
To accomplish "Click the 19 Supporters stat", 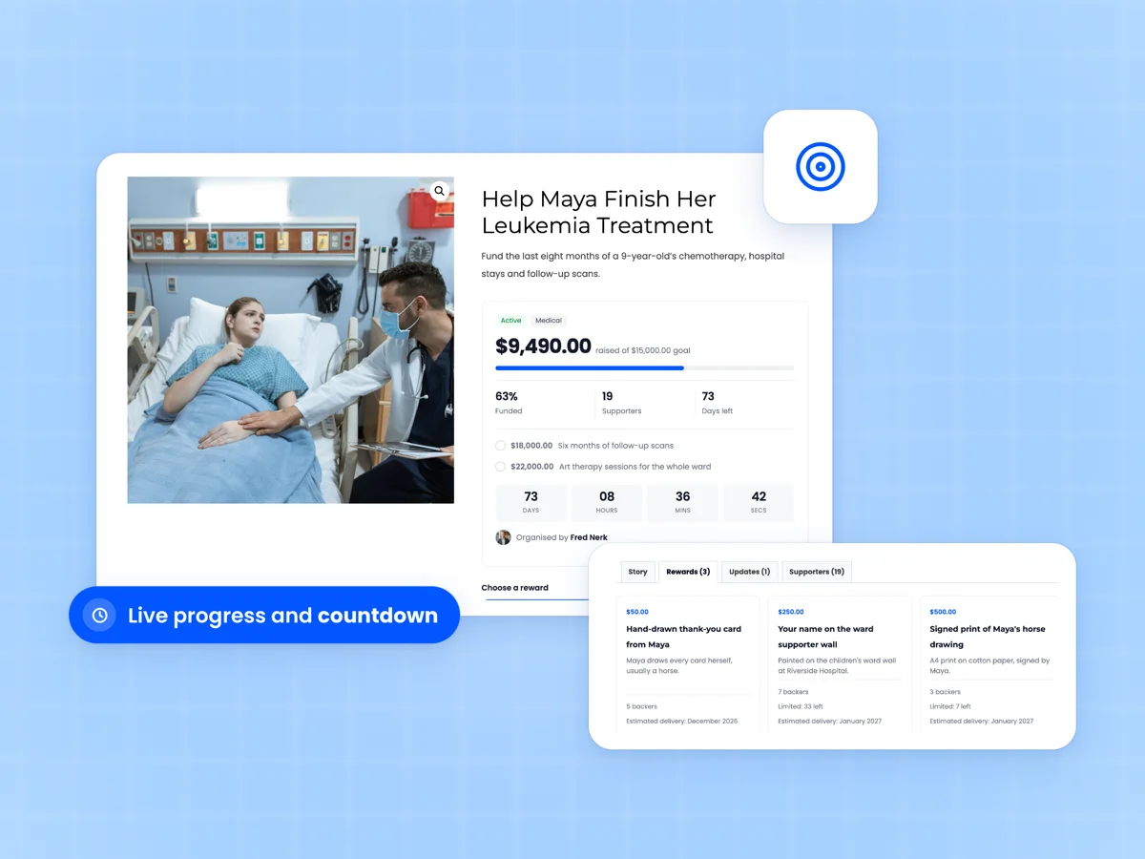I will click(x=621, y=403).
